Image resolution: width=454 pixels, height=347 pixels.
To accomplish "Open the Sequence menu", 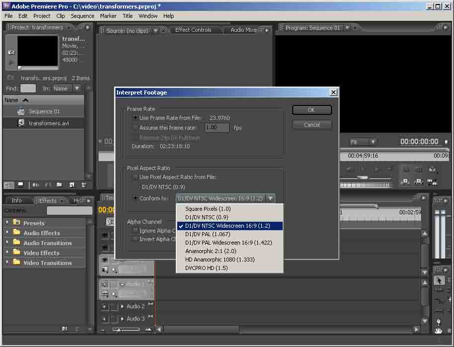I will (83, 16).
